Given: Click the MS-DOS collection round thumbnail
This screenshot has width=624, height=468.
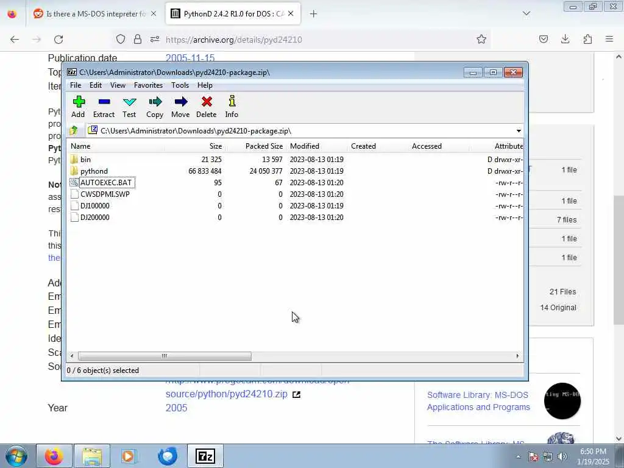Looking at the screenshot, I should [x=562, y=401].
